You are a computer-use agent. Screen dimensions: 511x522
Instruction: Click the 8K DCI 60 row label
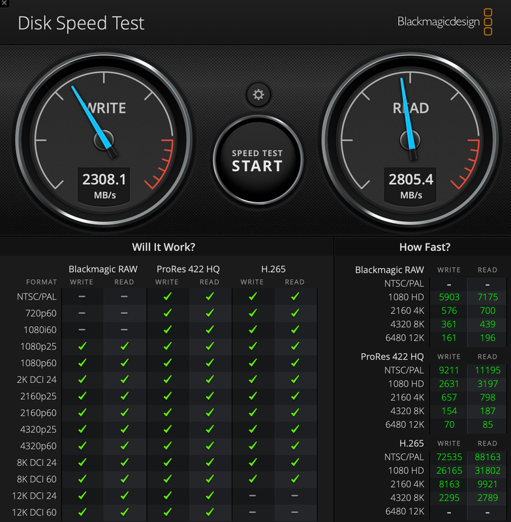coord(37,479)
